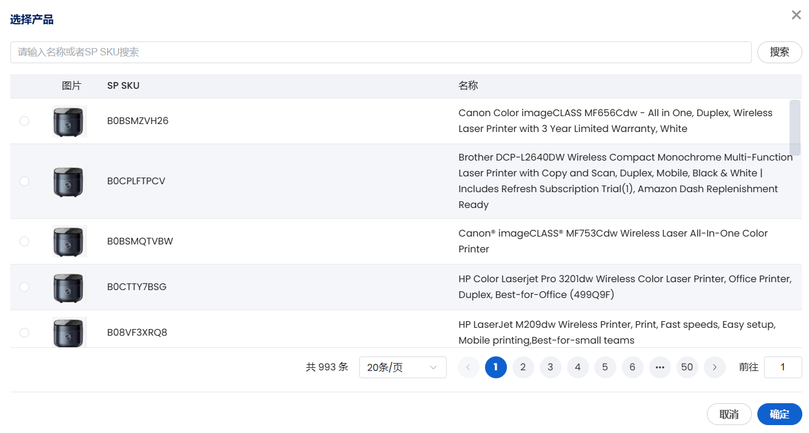This screenshot has height=433, width=809.
Task: Click the pagination ellipsis to jump ahead
Action: coord(660,367)
